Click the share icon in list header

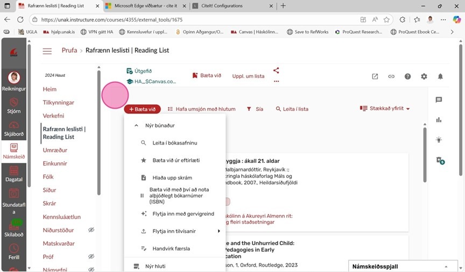(x=276, y=70)
